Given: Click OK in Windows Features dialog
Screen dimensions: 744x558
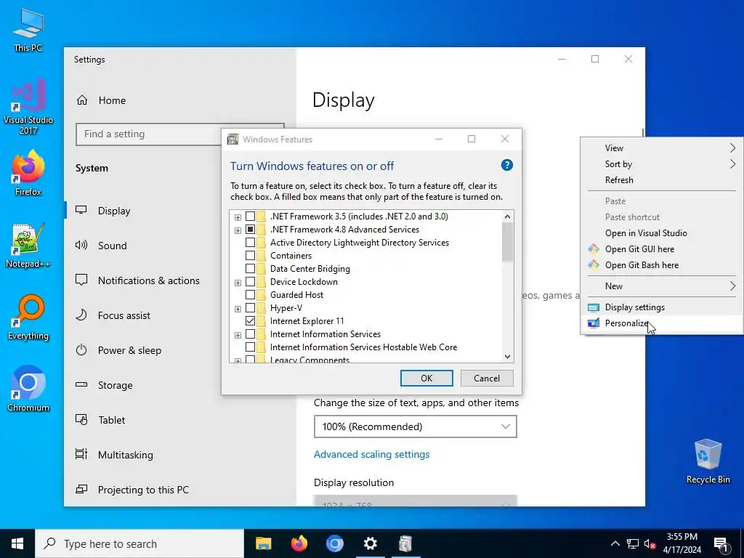Looking at the screenshot, I should point(426,378).
